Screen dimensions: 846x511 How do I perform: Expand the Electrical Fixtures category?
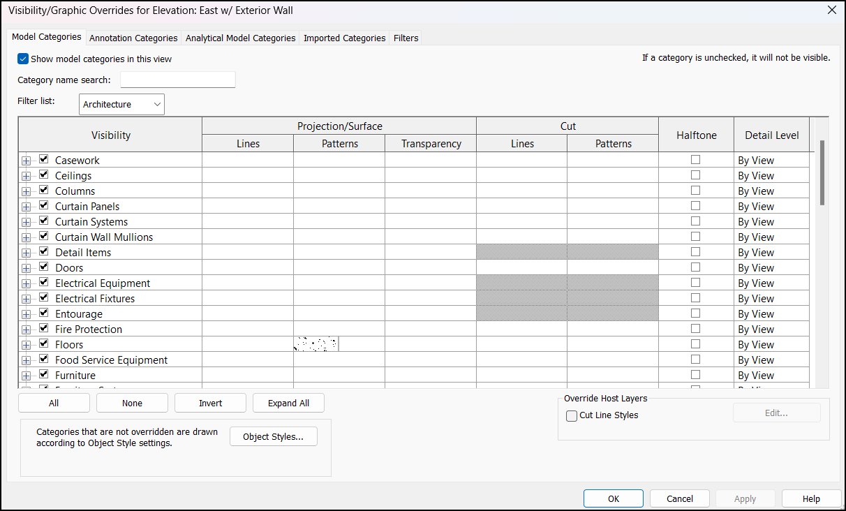[x=27, y=299]
